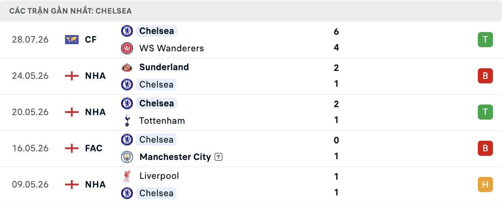Click the Manchester City club crest
This screenshot has height=203, width=502.
tap(127, 157)
